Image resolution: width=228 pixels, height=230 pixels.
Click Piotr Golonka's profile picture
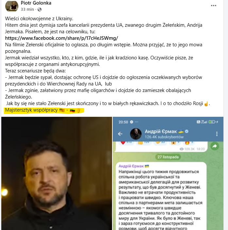pyautogui.click(x=12, y=6)
